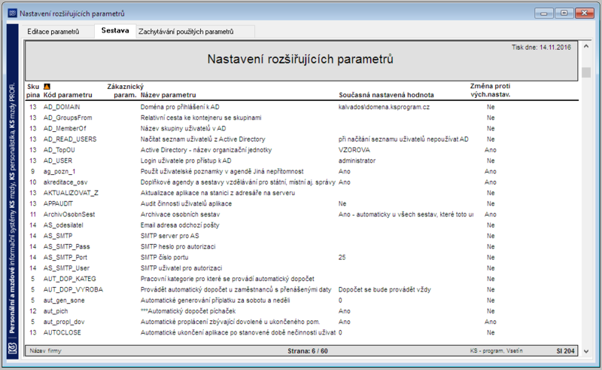Select the AS_SMTP parameter code
Screen dimensions: 602x370
point(58,236)
